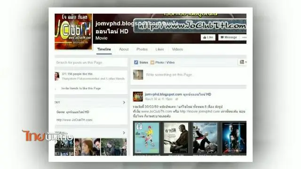Switch to the Timeline tab
This screenshot has width=301, height=169.
[104, 49]
